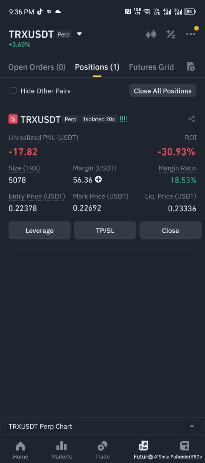Tap the ADL green indicator bars
The width and height of the screenshot is (205, 463).
click(123, 119)
